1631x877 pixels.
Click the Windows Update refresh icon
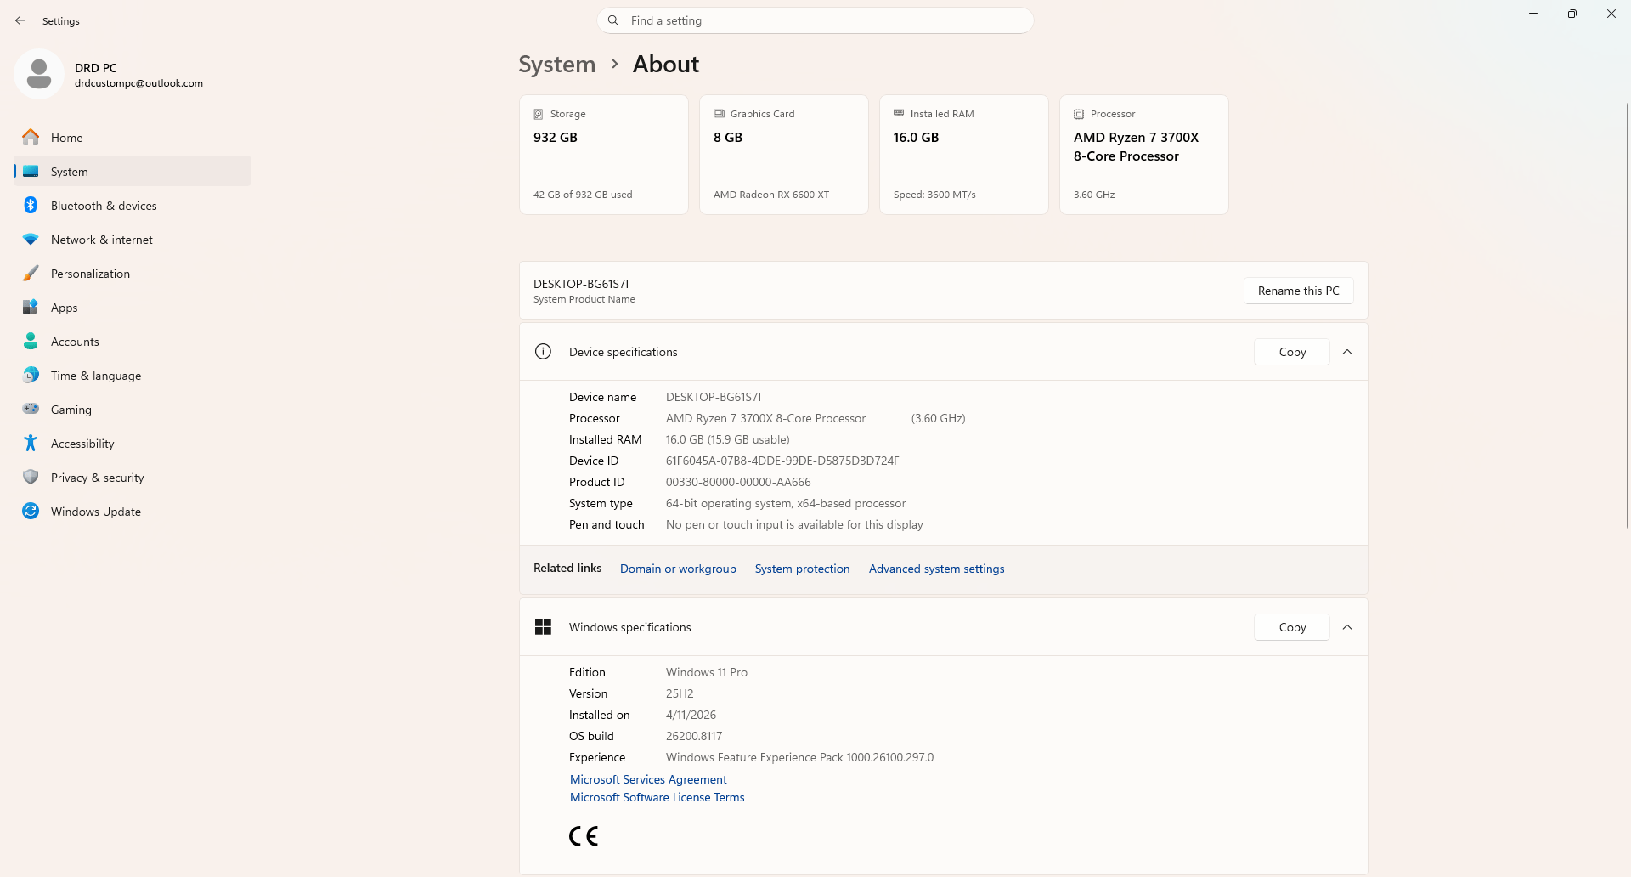pos(31,511)
